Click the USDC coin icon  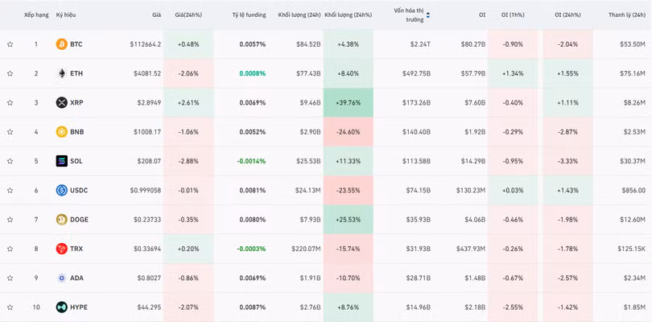click(x=61, y=190)
